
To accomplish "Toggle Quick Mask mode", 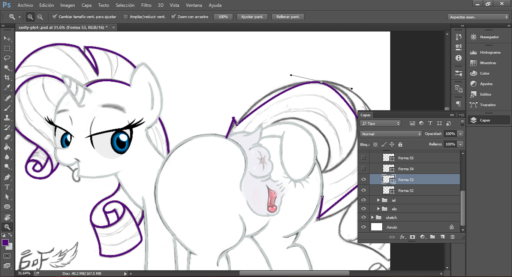I will tap(7, 256).
